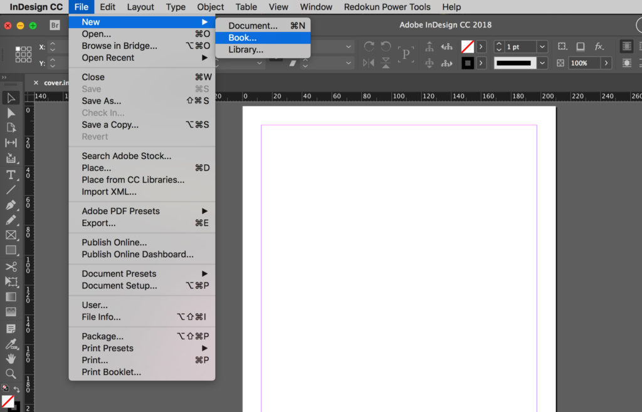Open the Layout menu

pos(140,7)
